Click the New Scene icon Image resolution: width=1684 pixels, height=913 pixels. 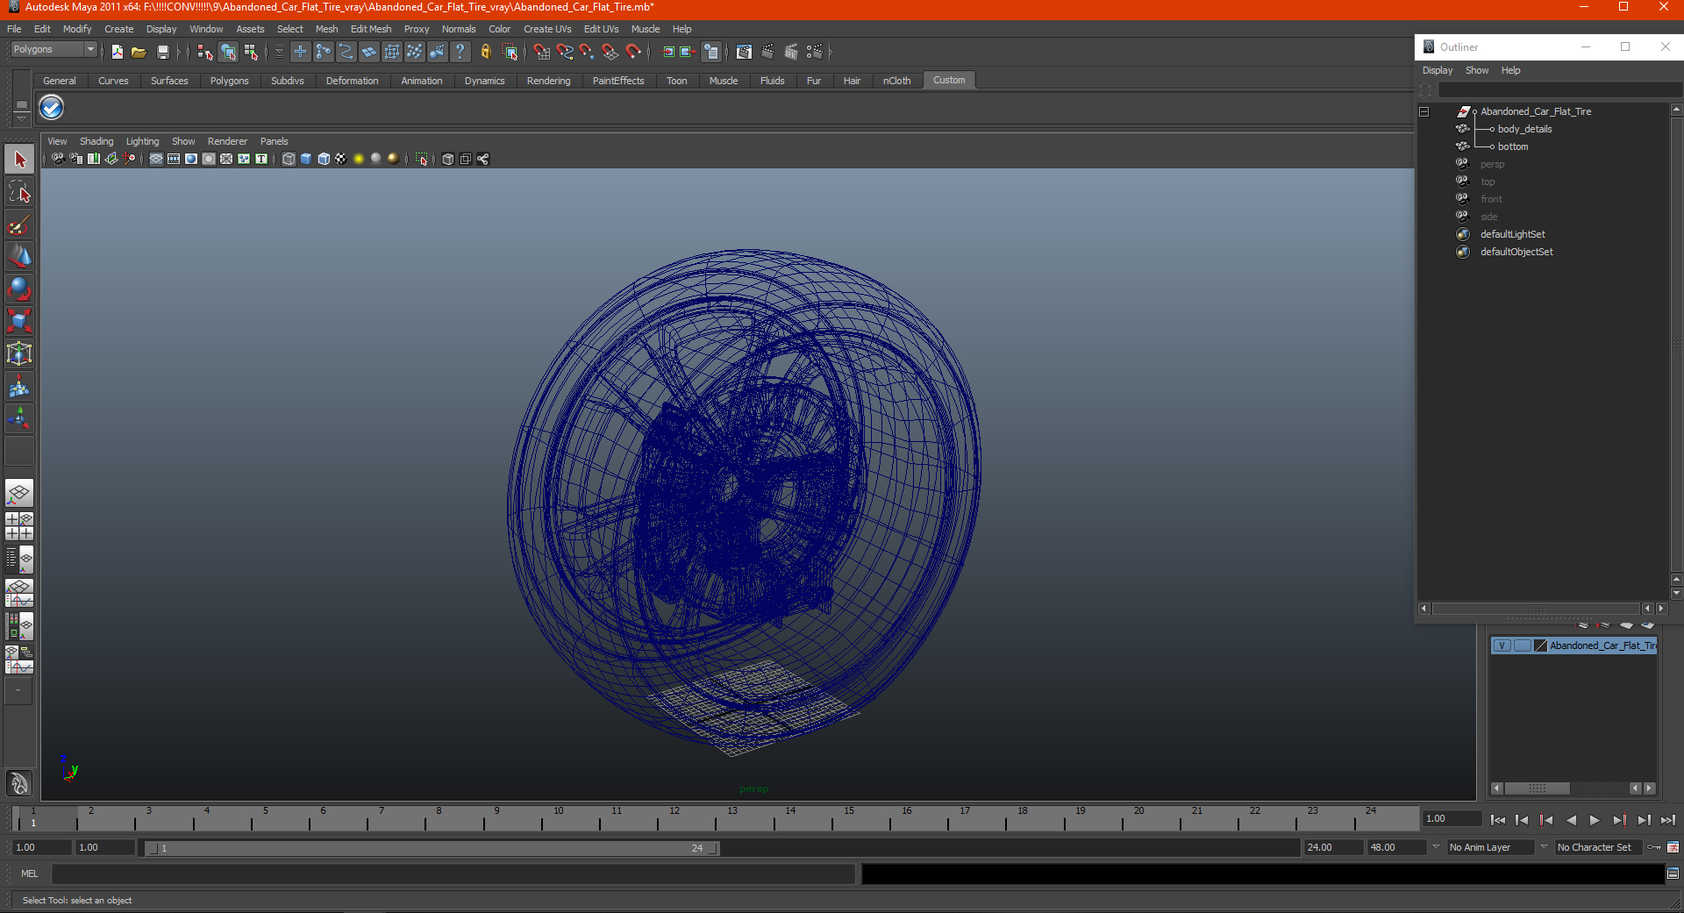click(x=118, y=53)
